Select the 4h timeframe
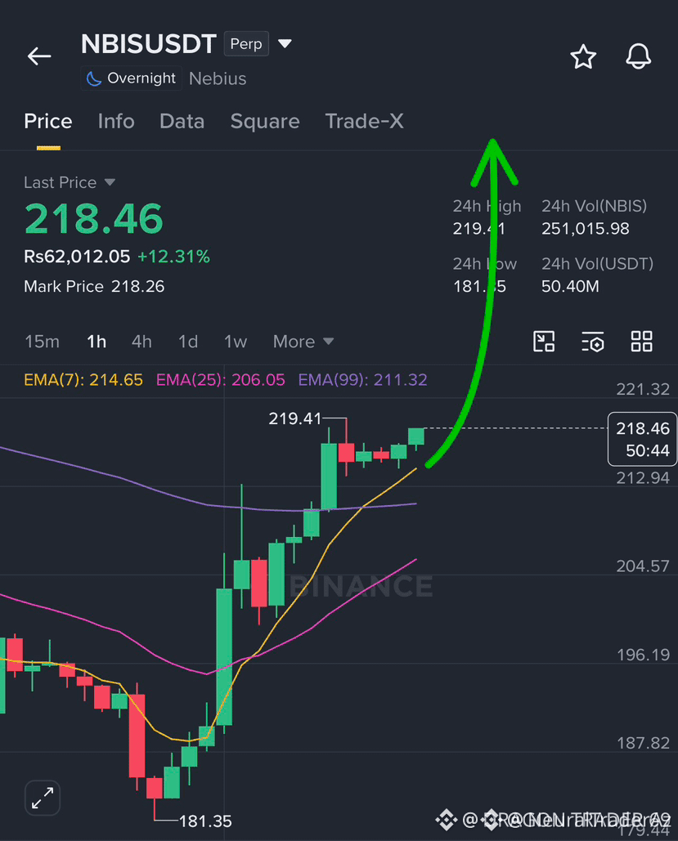678x841 pixels. (x=141, y=342)
